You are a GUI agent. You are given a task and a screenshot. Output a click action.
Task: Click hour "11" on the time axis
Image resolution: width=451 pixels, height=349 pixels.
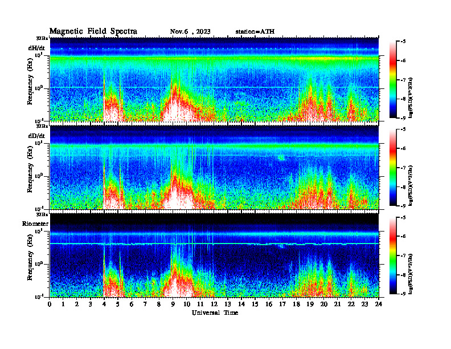200,305
